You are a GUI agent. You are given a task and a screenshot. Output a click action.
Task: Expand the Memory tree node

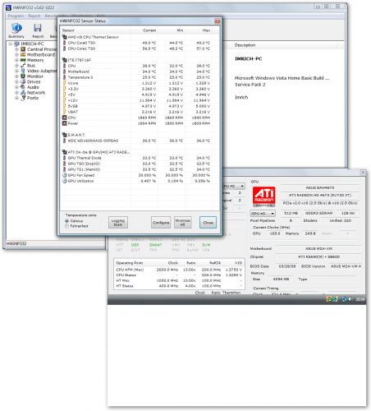(x=16, y=60)
